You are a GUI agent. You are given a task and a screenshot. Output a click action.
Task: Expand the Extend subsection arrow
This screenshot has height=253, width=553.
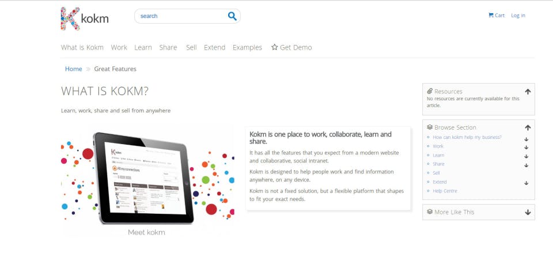(x=527, y=183)
